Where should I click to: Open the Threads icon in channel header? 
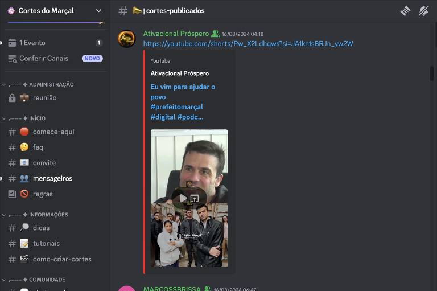pyautogui.click(x=405, y=11)
